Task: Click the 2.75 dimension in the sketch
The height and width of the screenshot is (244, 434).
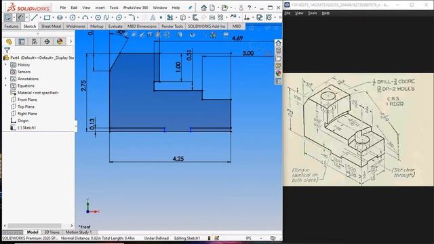Action: pyautogui.click(x=83, y=85)
